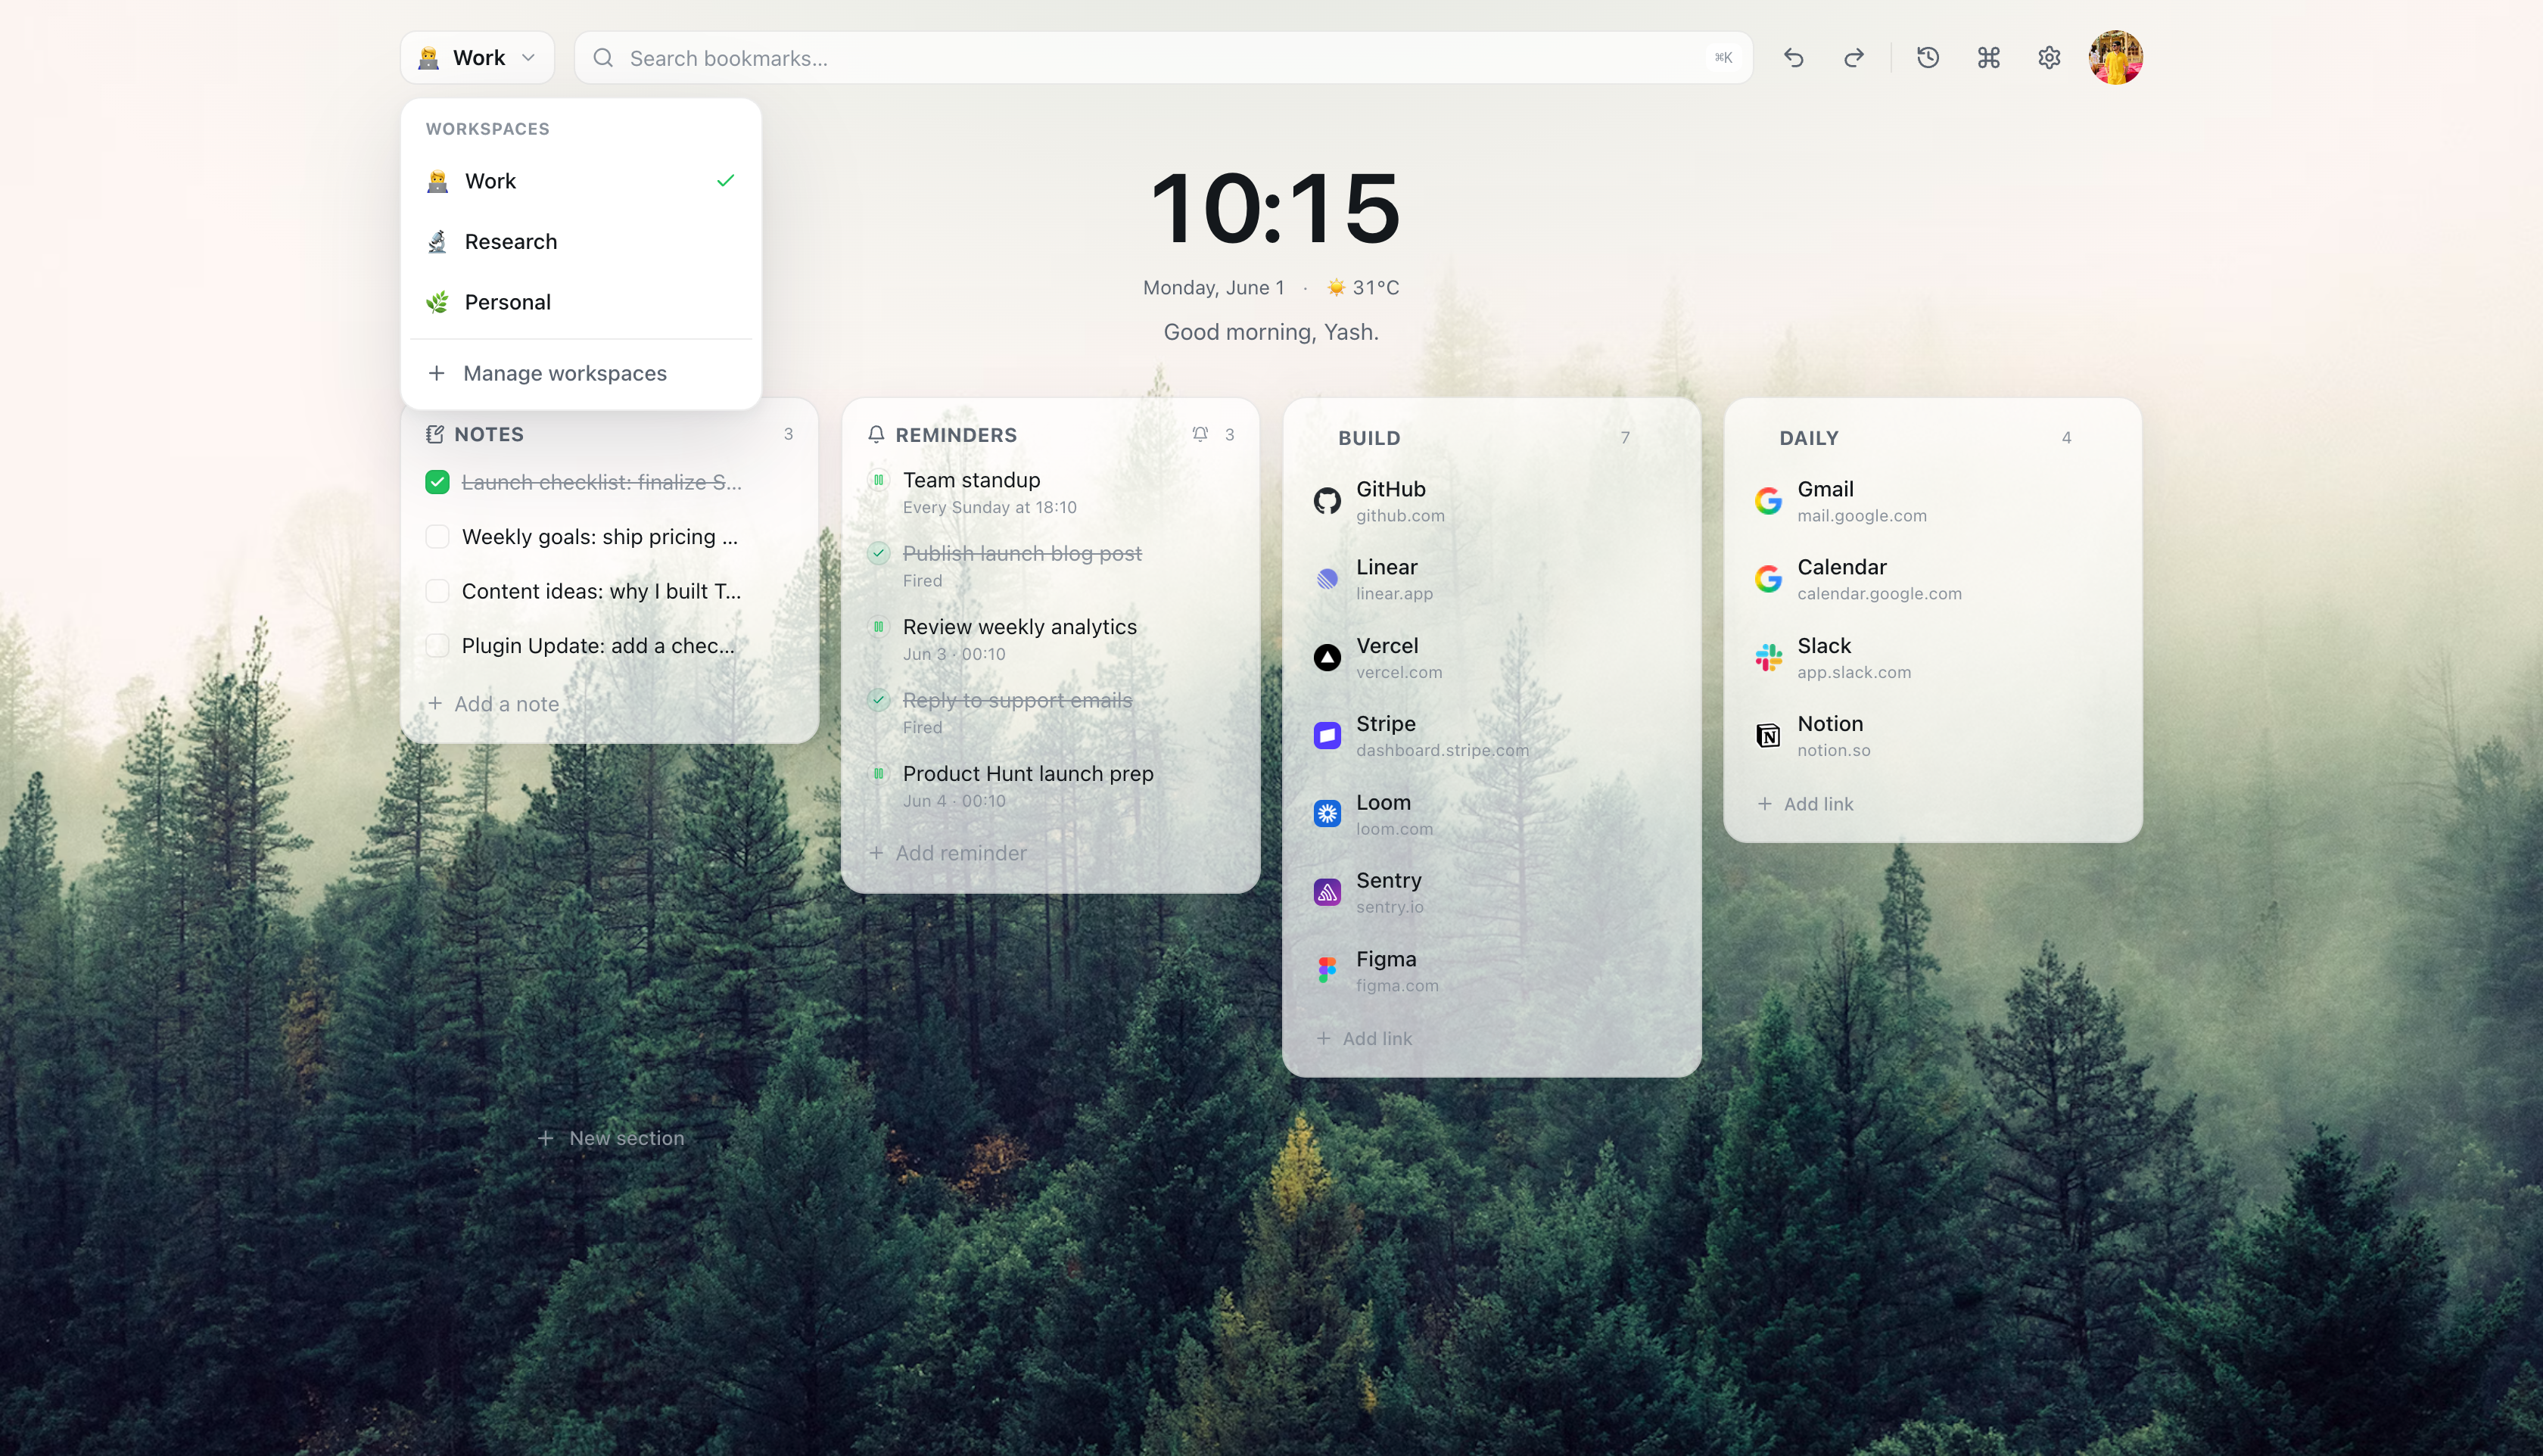Screen dimensions: 2543x1456
Task: Click the Notes section edit icon
Action: [x=435, y=434]
